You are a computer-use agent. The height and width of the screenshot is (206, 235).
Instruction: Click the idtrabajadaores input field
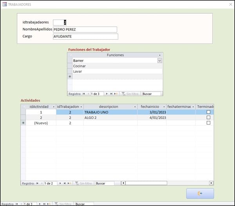pos(60,22)
